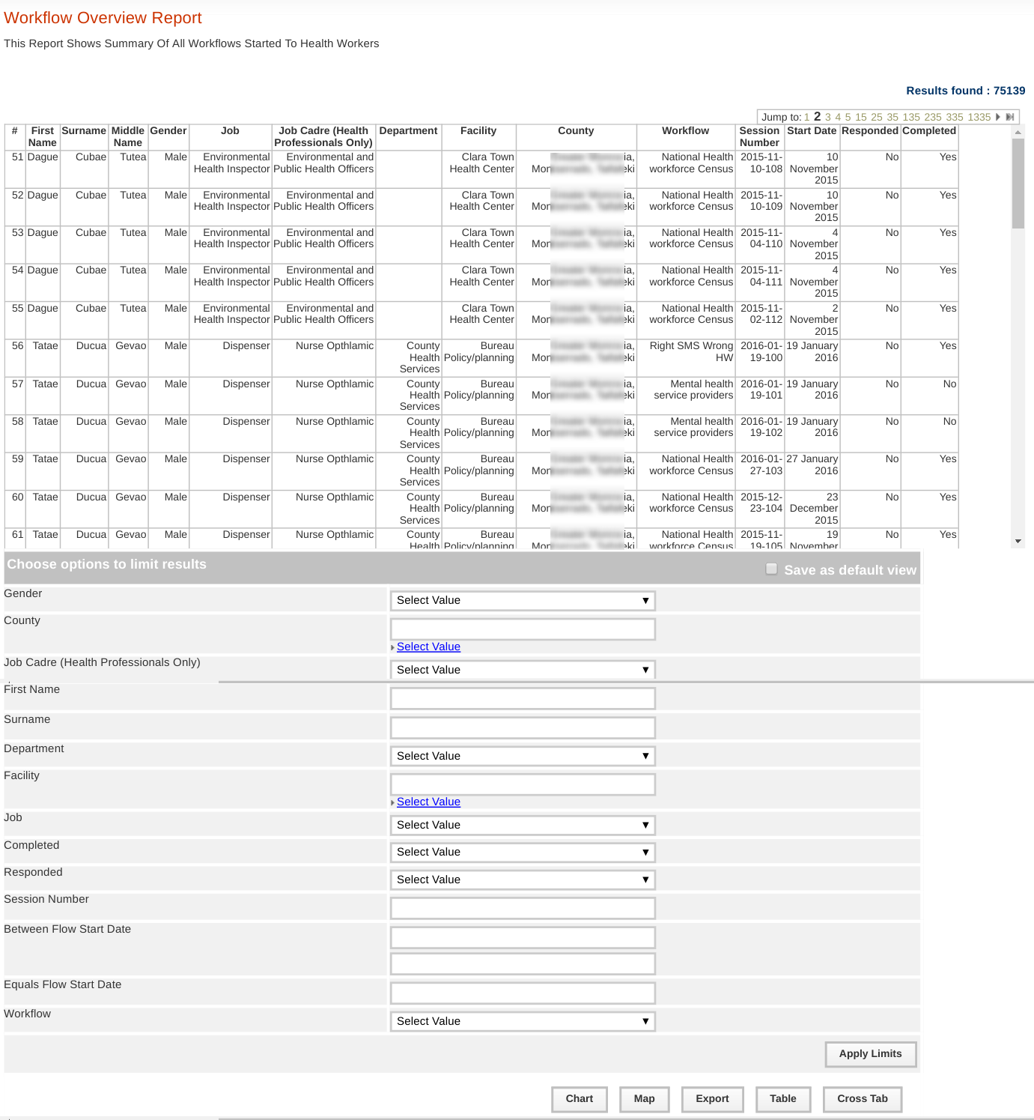Expand Facility Select Value link
This screenshot has width=1034, height=1120.
428,802
